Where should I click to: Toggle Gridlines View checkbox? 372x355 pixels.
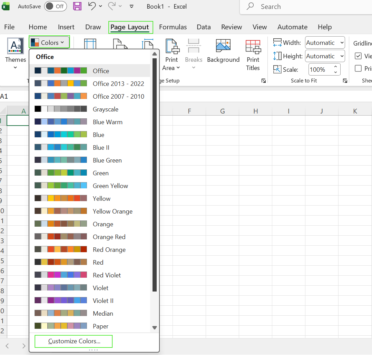click(358, 56)
